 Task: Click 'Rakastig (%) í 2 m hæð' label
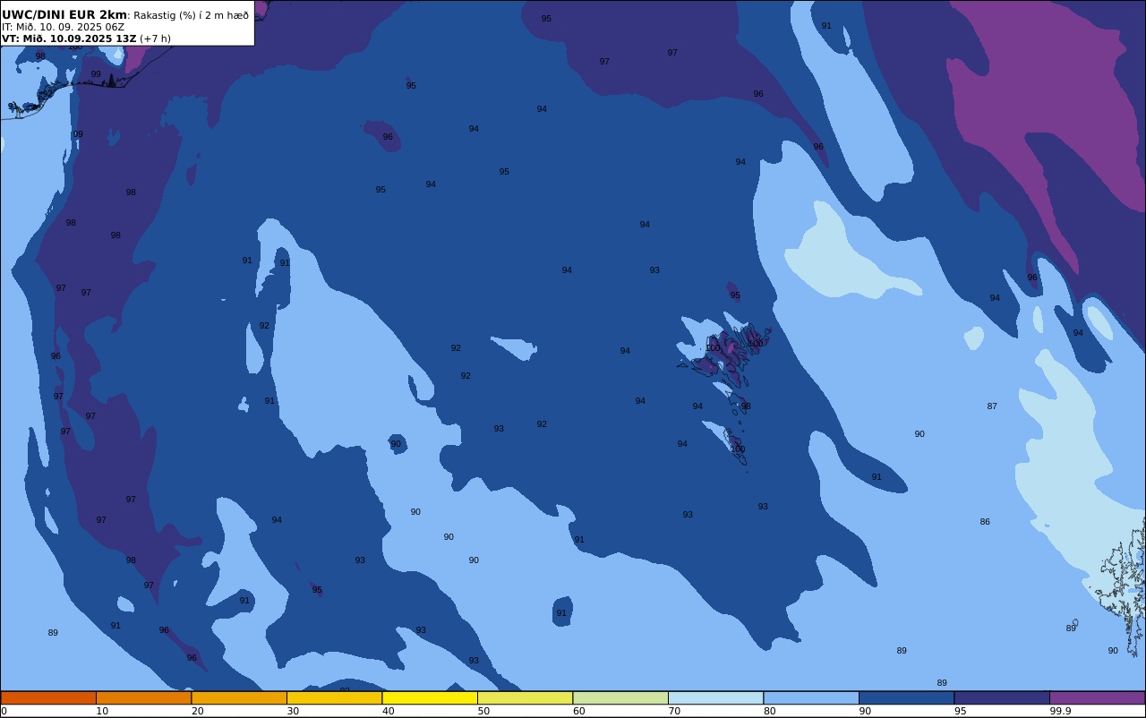point(191,15)
